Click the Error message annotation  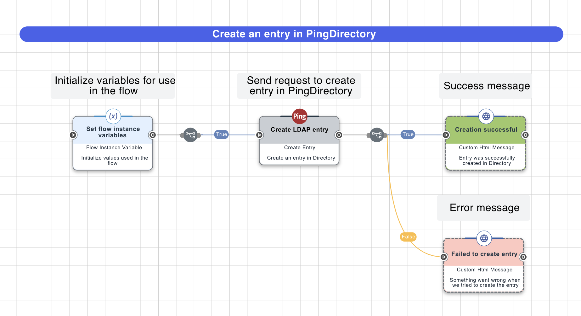point(484,208)
